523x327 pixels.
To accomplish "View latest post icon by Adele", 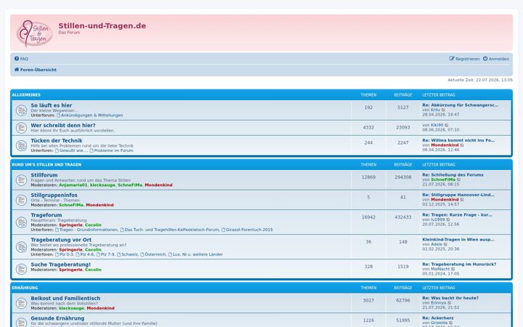I will coord(445,244).
